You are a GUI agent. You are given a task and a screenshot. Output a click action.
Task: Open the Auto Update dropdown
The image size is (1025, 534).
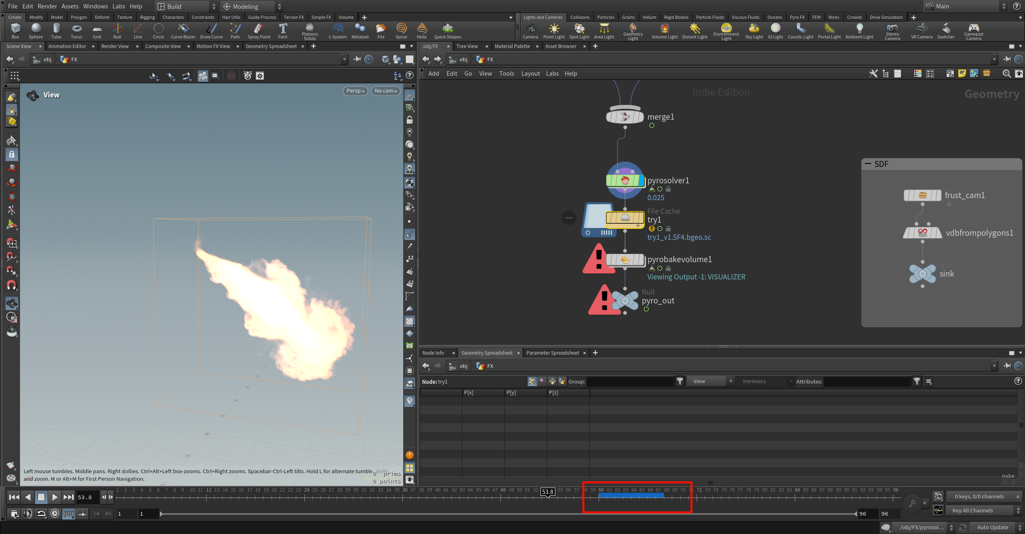(996, 528)
